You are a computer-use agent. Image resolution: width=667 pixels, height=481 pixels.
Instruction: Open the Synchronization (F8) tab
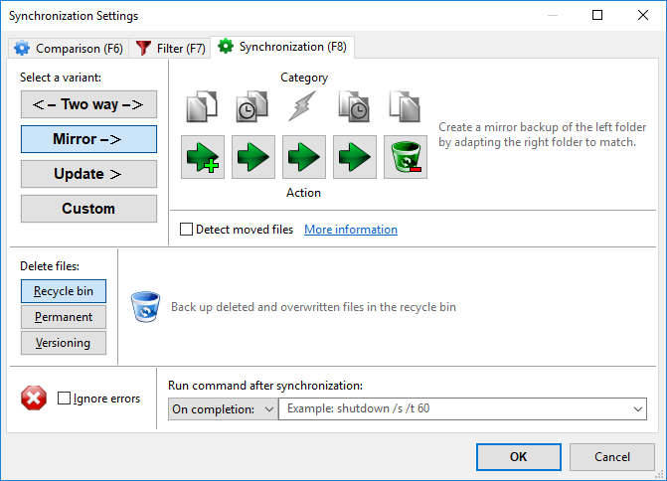click(x=282, y=47)
